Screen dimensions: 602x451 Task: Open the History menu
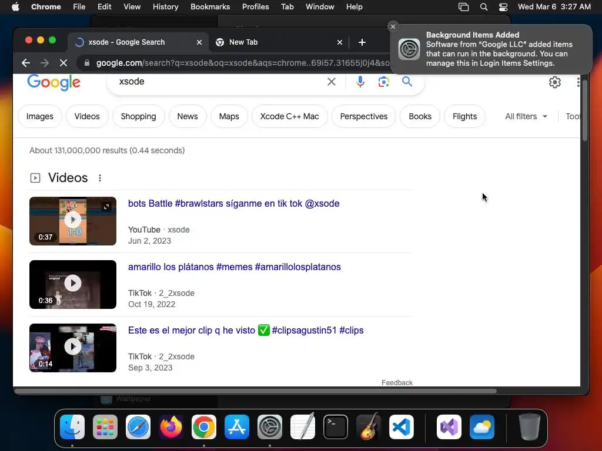point(165,7)
